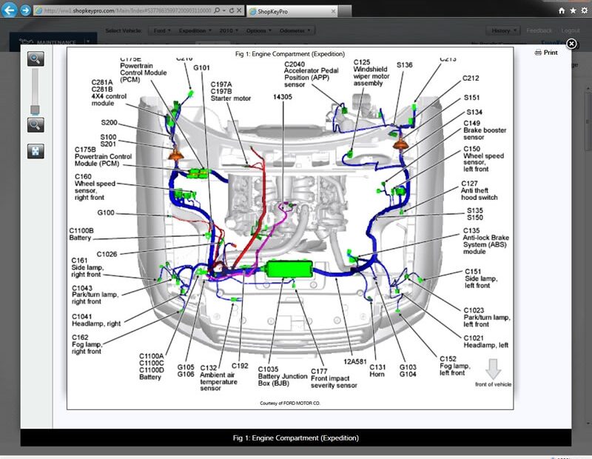Open the 2010 year dropdown
This screenshot has height=459, width=592.
(x=227, y=30)
